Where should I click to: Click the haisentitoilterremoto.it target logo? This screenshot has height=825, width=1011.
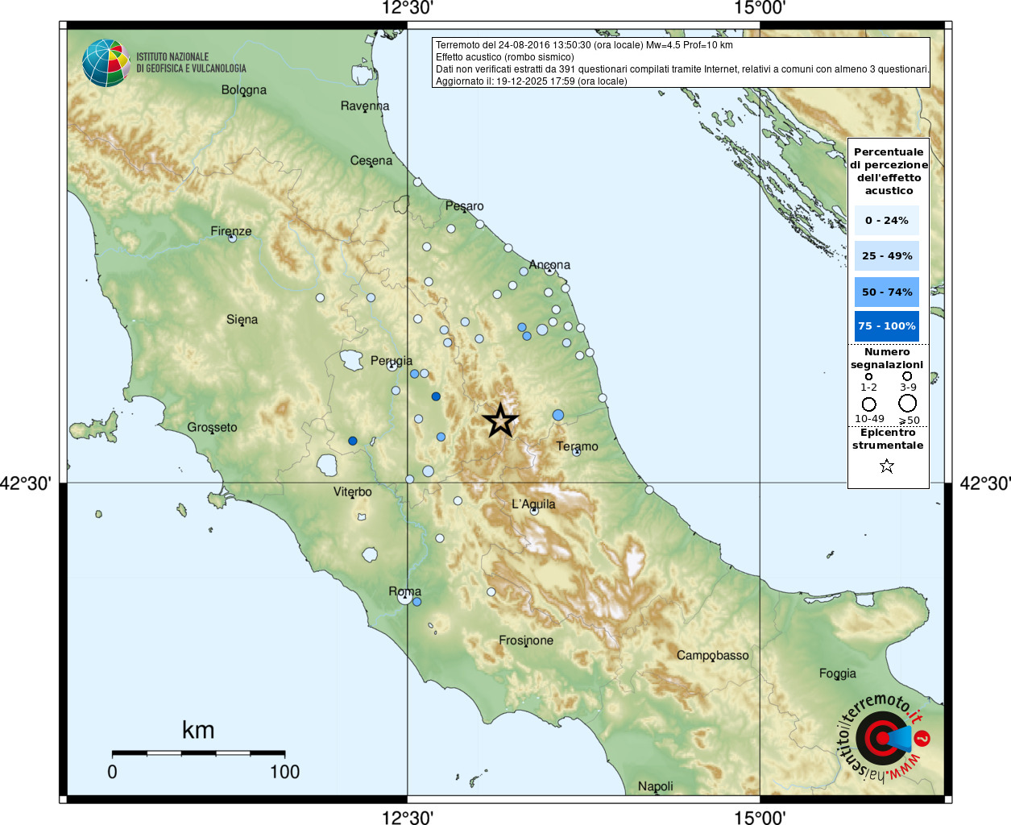[882, 738]
